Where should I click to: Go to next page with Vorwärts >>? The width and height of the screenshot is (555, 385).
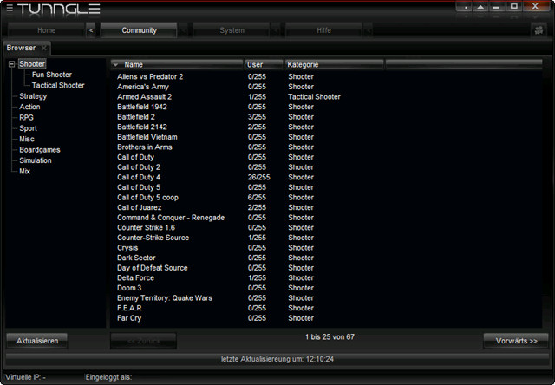click(516, 341)
